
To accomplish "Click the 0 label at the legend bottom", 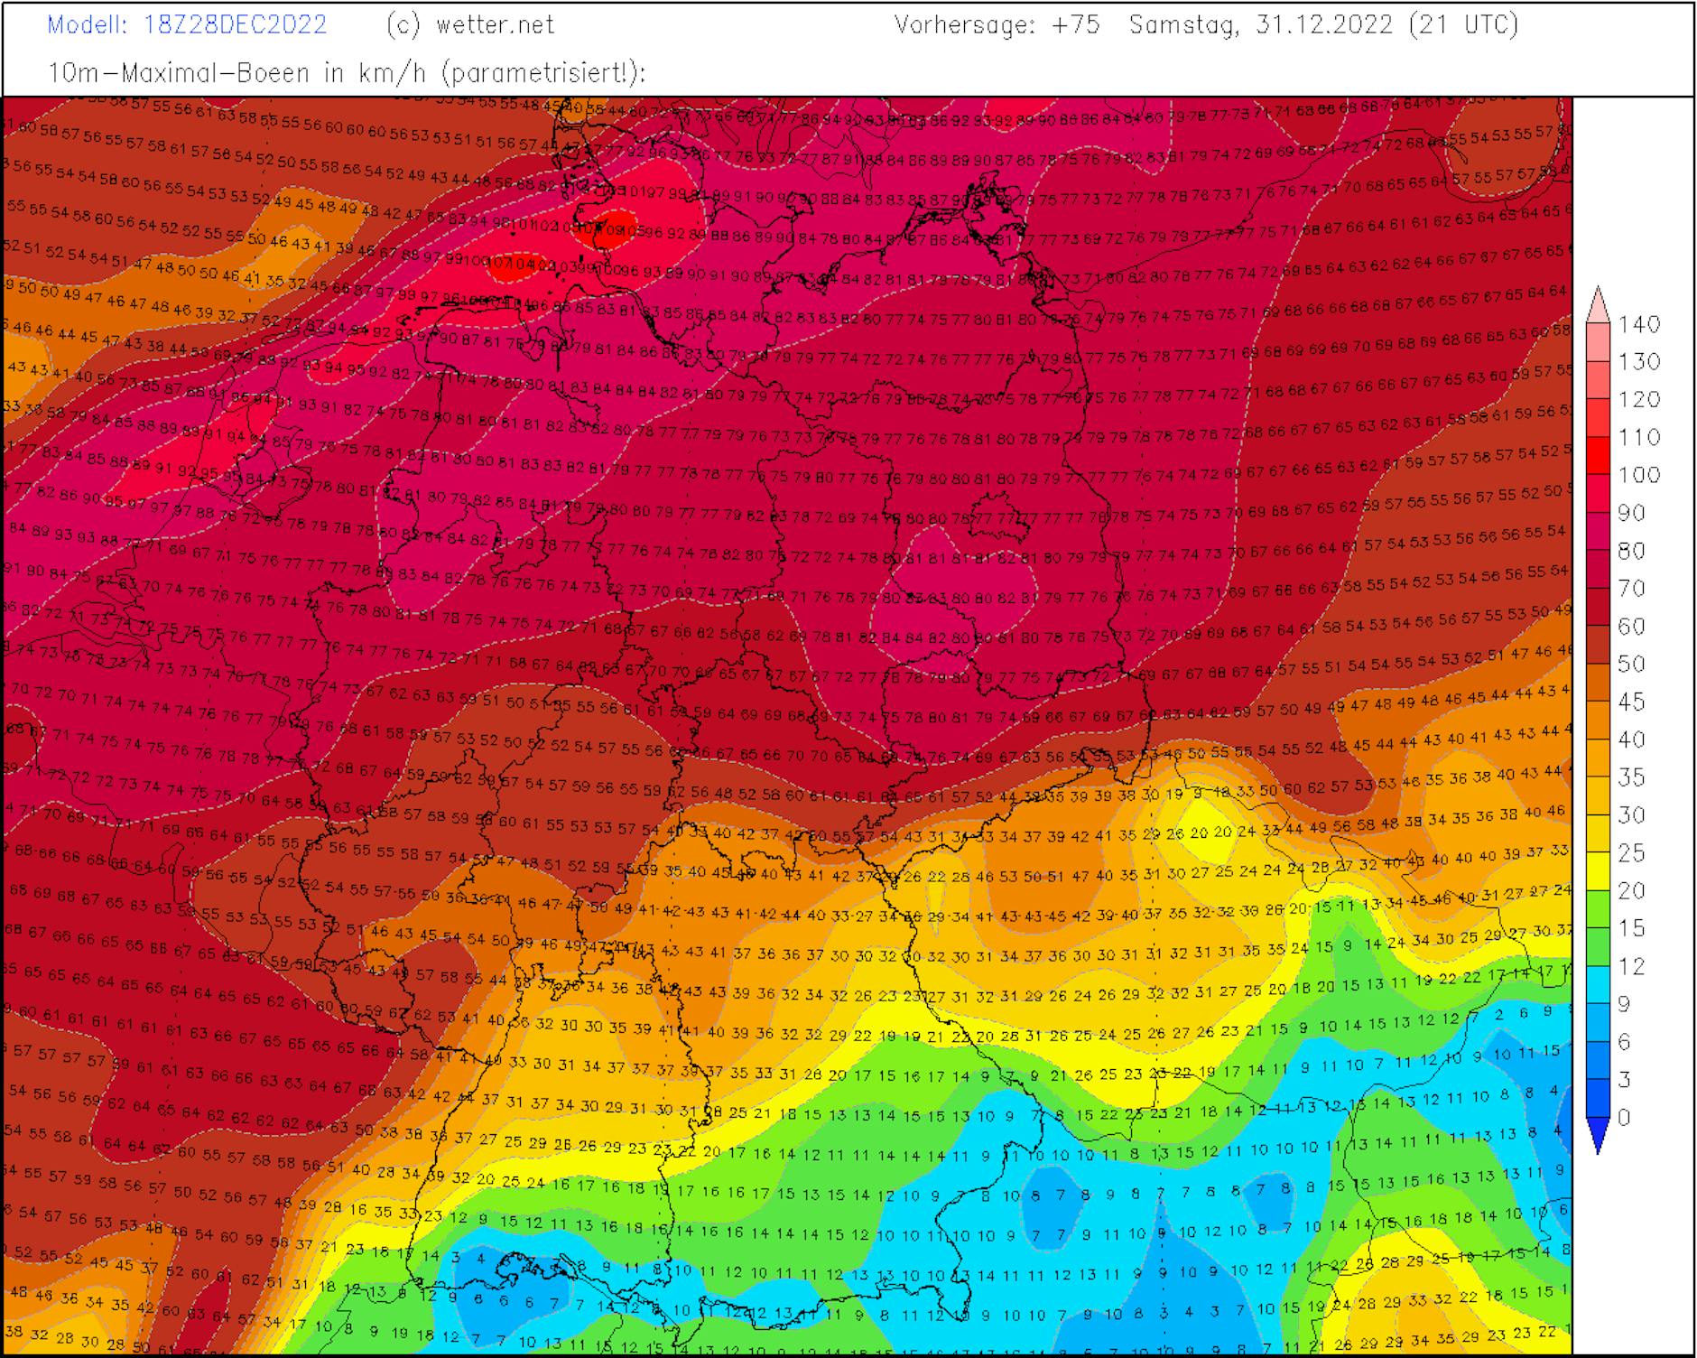I will coord(1625,1118).
